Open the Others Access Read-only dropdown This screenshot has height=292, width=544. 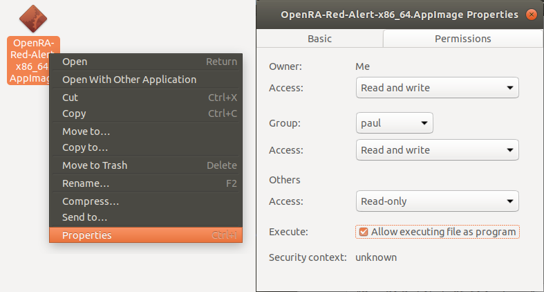point(438,201)
